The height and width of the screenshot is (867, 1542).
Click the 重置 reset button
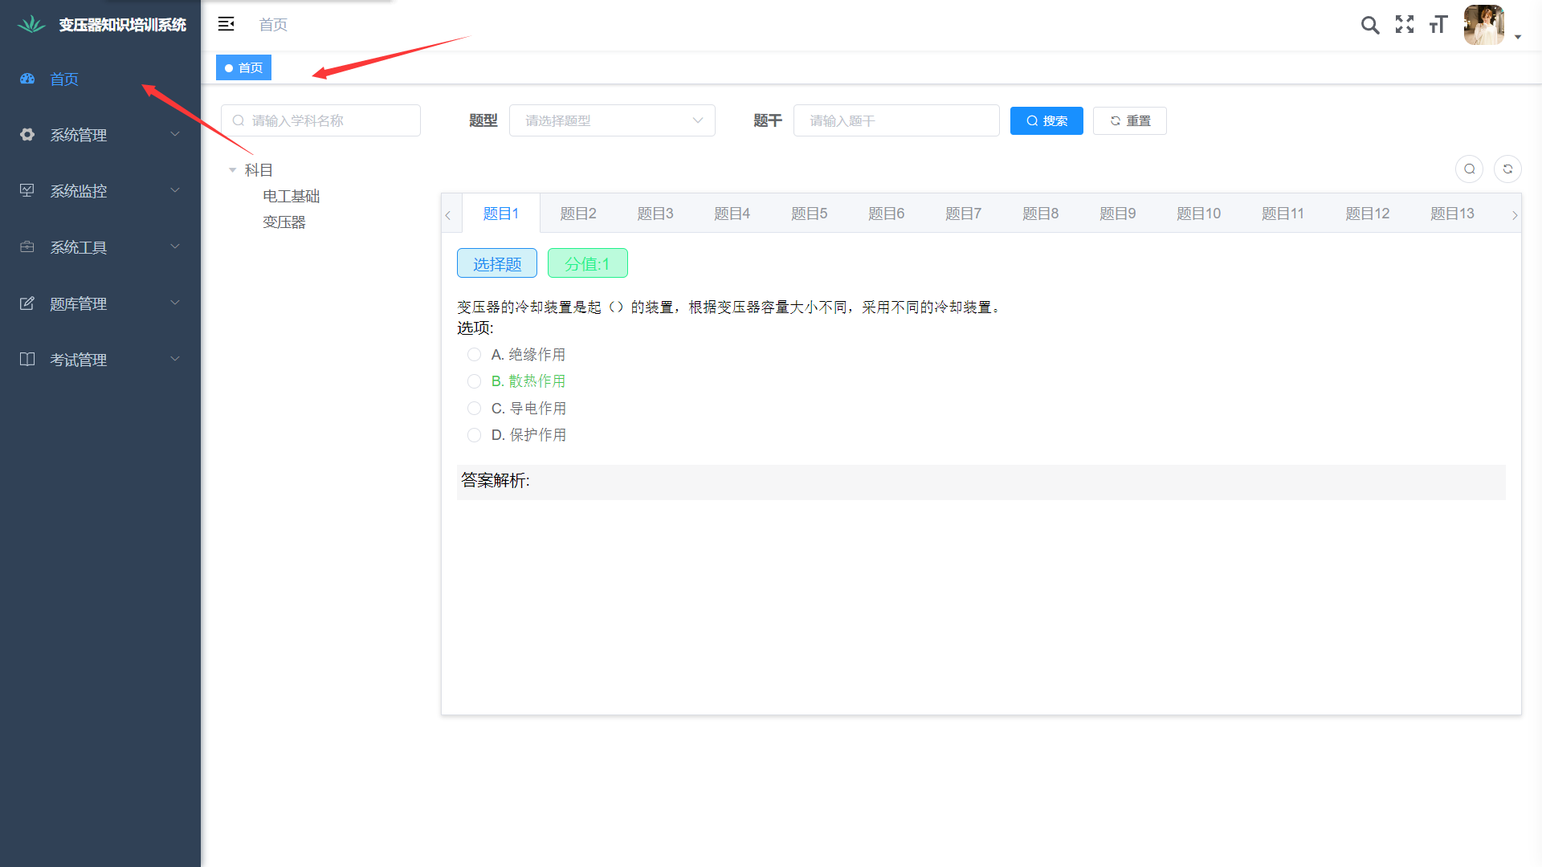(x=1129, y=120)
